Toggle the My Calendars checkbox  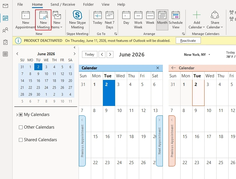pos(21,115)
